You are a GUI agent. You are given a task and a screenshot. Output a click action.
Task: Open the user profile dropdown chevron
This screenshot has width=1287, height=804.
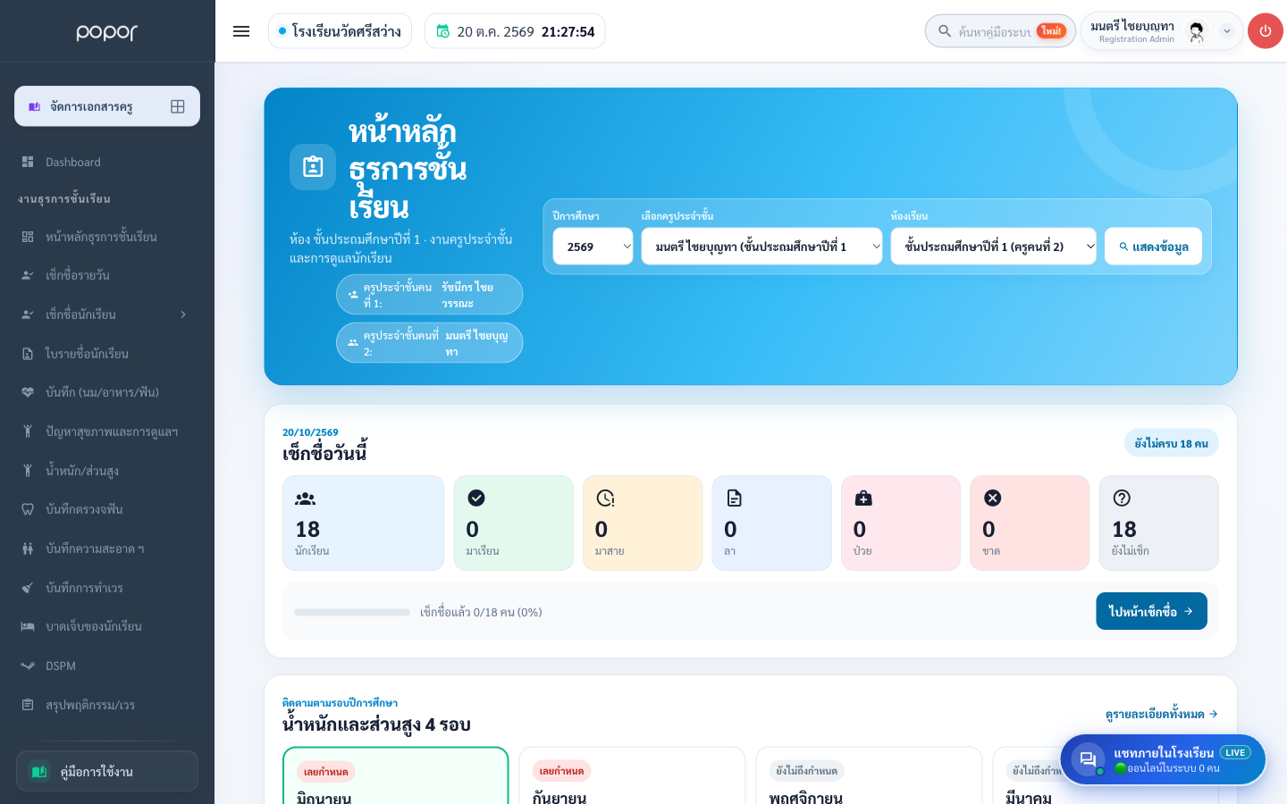tap(1227, 31)
